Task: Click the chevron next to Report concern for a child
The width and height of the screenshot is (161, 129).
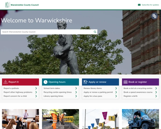Action: click(x=36, y=96)
